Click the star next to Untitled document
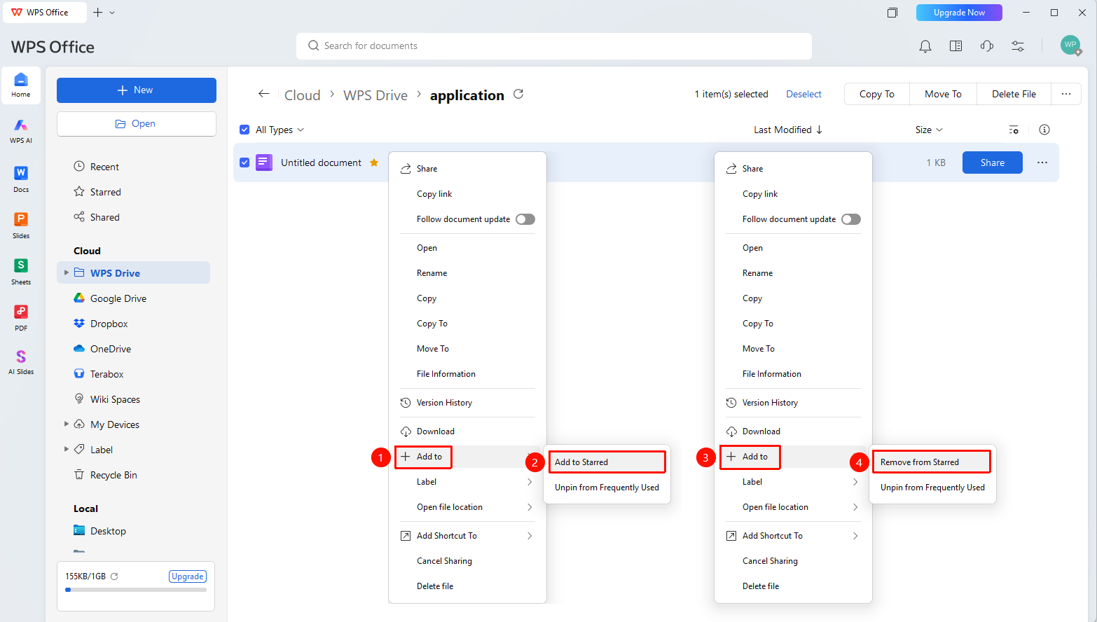Screen dimensions: 1097x622 (x=374, y=163)
